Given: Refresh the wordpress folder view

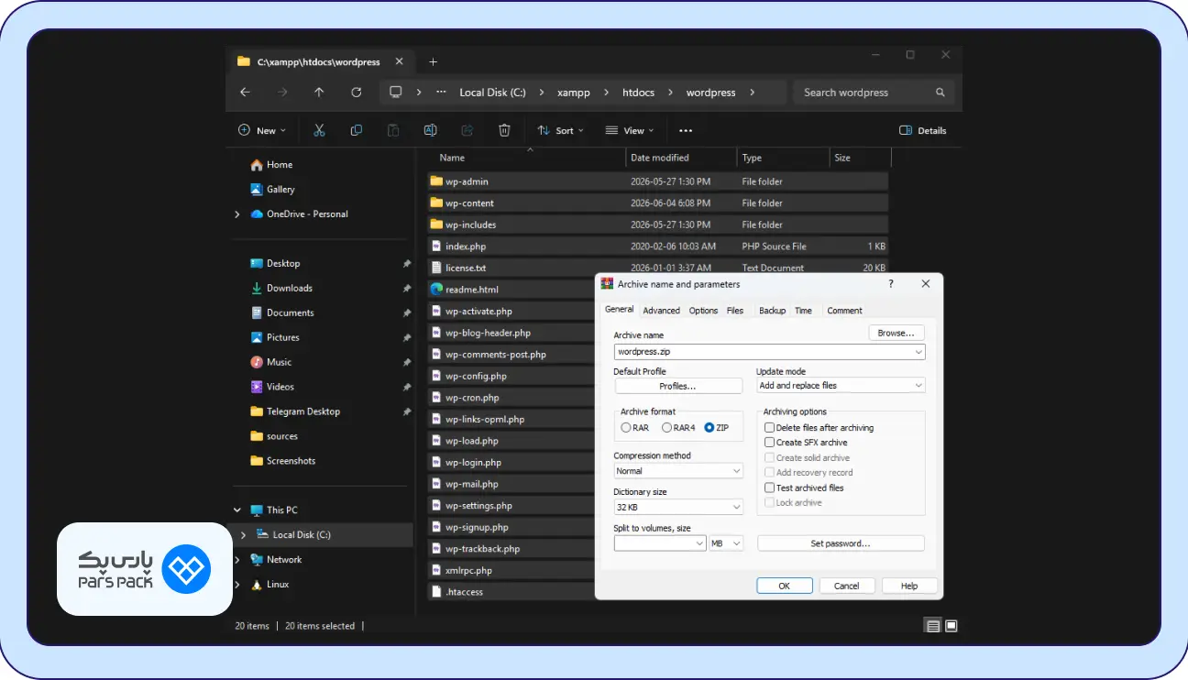Looking at the screenshot, I should [356, 93].
